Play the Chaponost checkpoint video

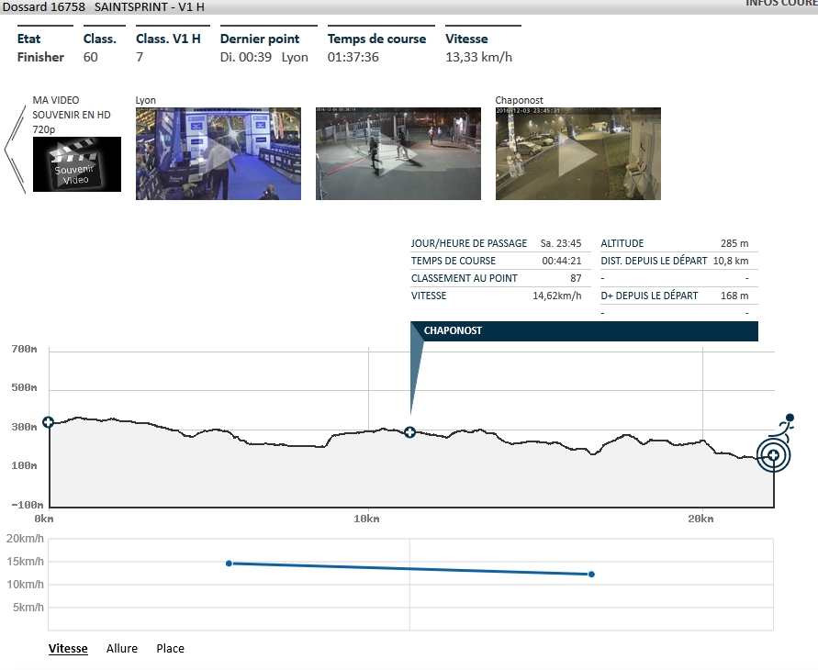pos(578,154)
